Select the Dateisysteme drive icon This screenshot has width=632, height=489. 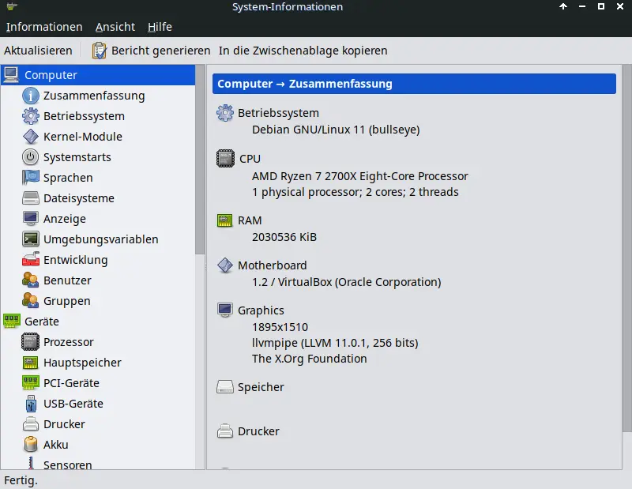tap(30, 198)
